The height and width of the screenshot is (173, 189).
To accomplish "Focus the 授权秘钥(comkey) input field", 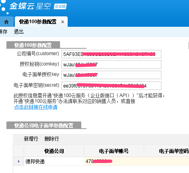I will tap(111, 64).
